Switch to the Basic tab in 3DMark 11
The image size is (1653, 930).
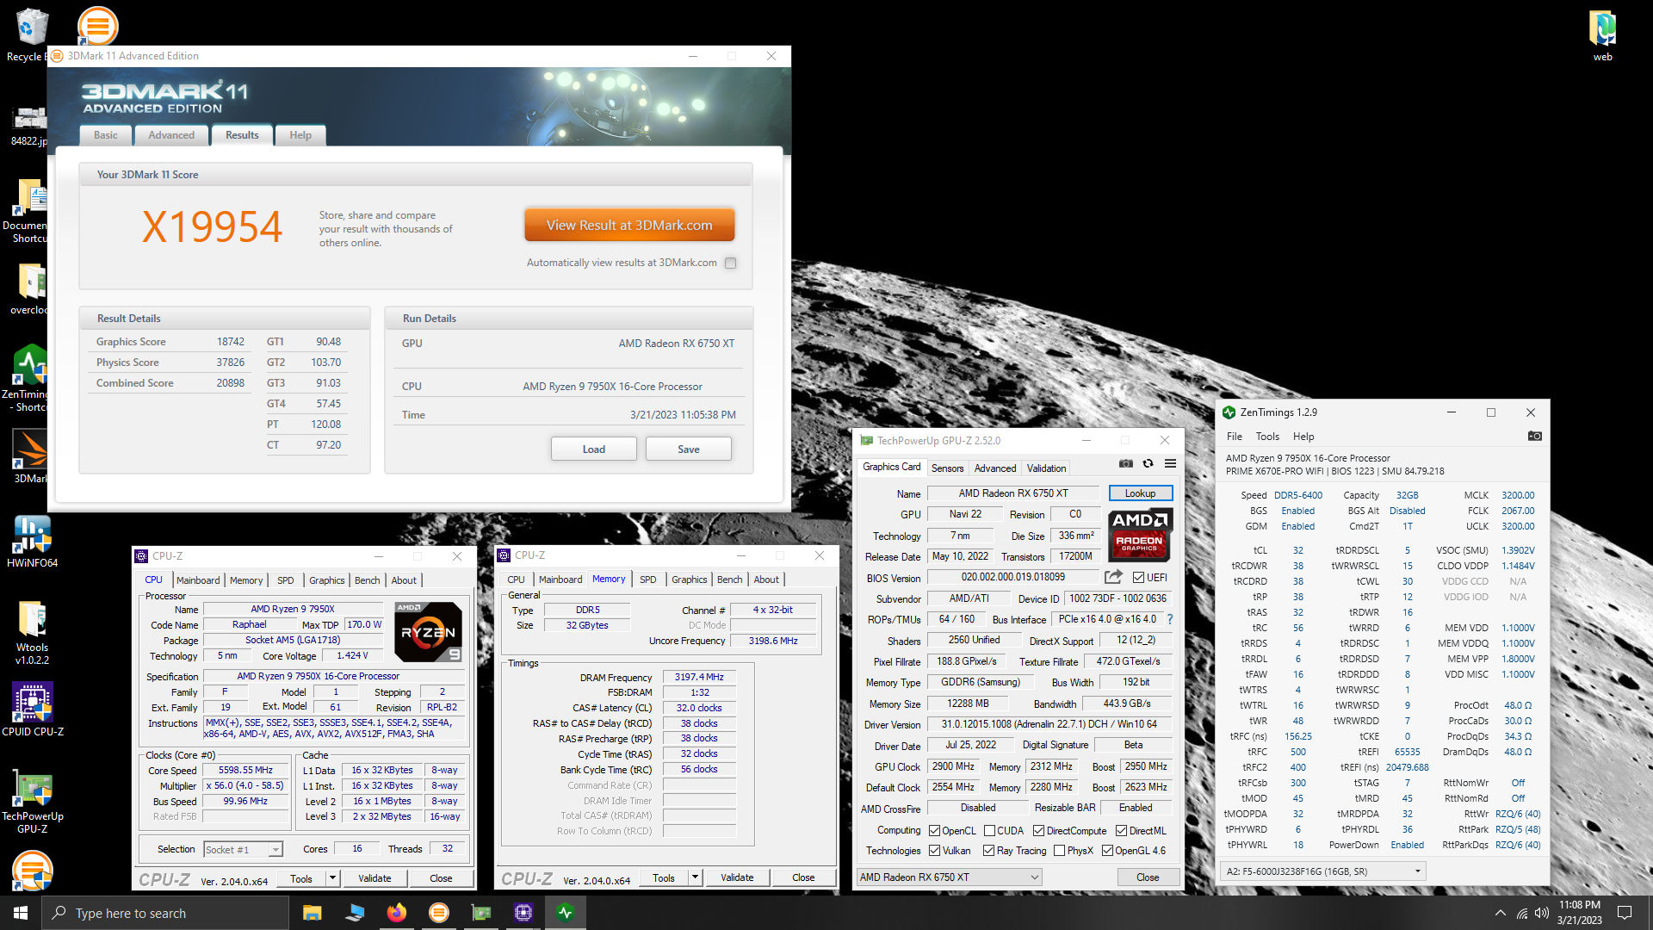(x=106, y=135)
